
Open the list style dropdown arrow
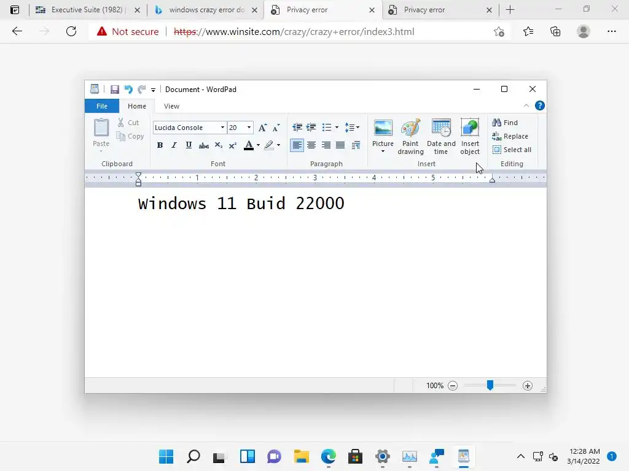pos(337,128)
